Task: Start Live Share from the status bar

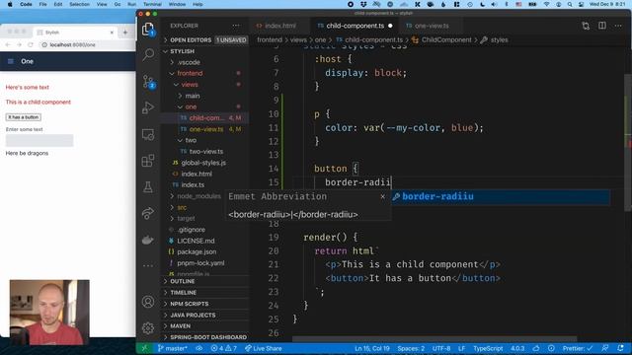Action: click(x=264, y=348)
